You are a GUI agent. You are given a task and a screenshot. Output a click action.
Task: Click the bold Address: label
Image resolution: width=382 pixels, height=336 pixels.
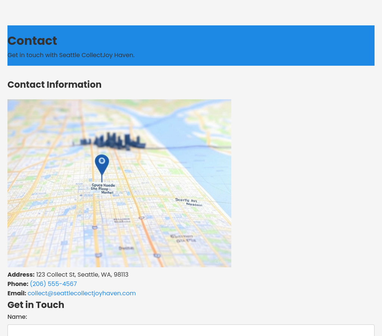[21, 275]
